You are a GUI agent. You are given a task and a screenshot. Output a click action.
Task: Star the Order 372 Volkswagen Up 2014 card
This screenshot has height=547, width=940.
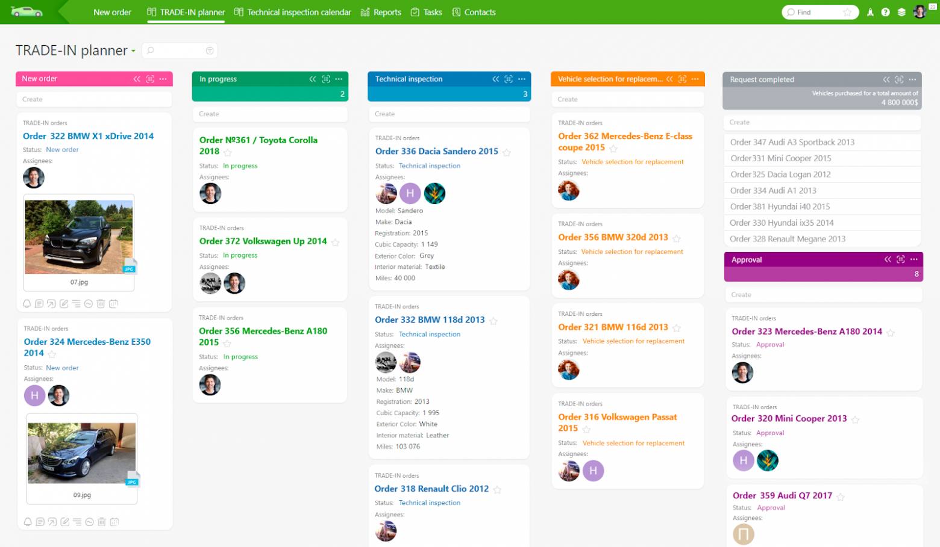tap(336, 243)
